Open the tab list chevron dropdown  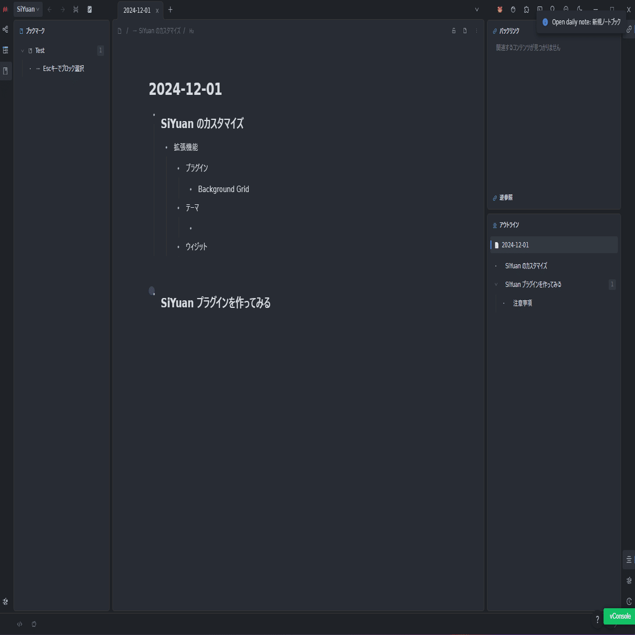pos(477,10)
